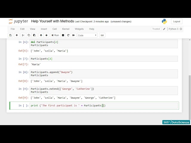191x143 pixels.
Task: Open the command palette keyboard icon
Action: coord(102,35)
